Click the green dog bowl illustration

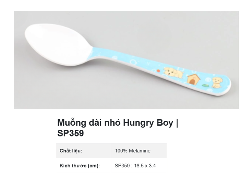206,85
